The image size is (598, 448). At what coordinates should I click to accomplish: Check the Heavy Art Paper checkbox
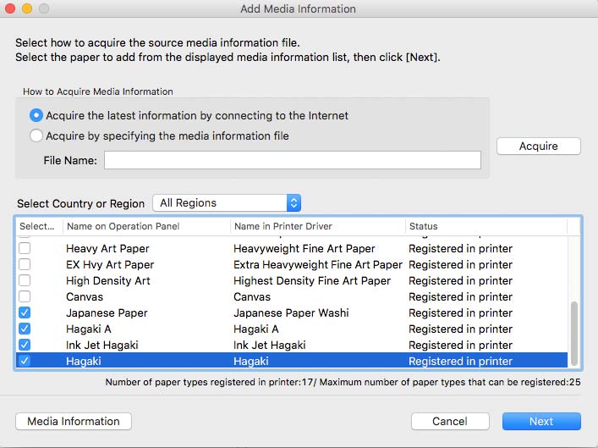tap(25, 248)
